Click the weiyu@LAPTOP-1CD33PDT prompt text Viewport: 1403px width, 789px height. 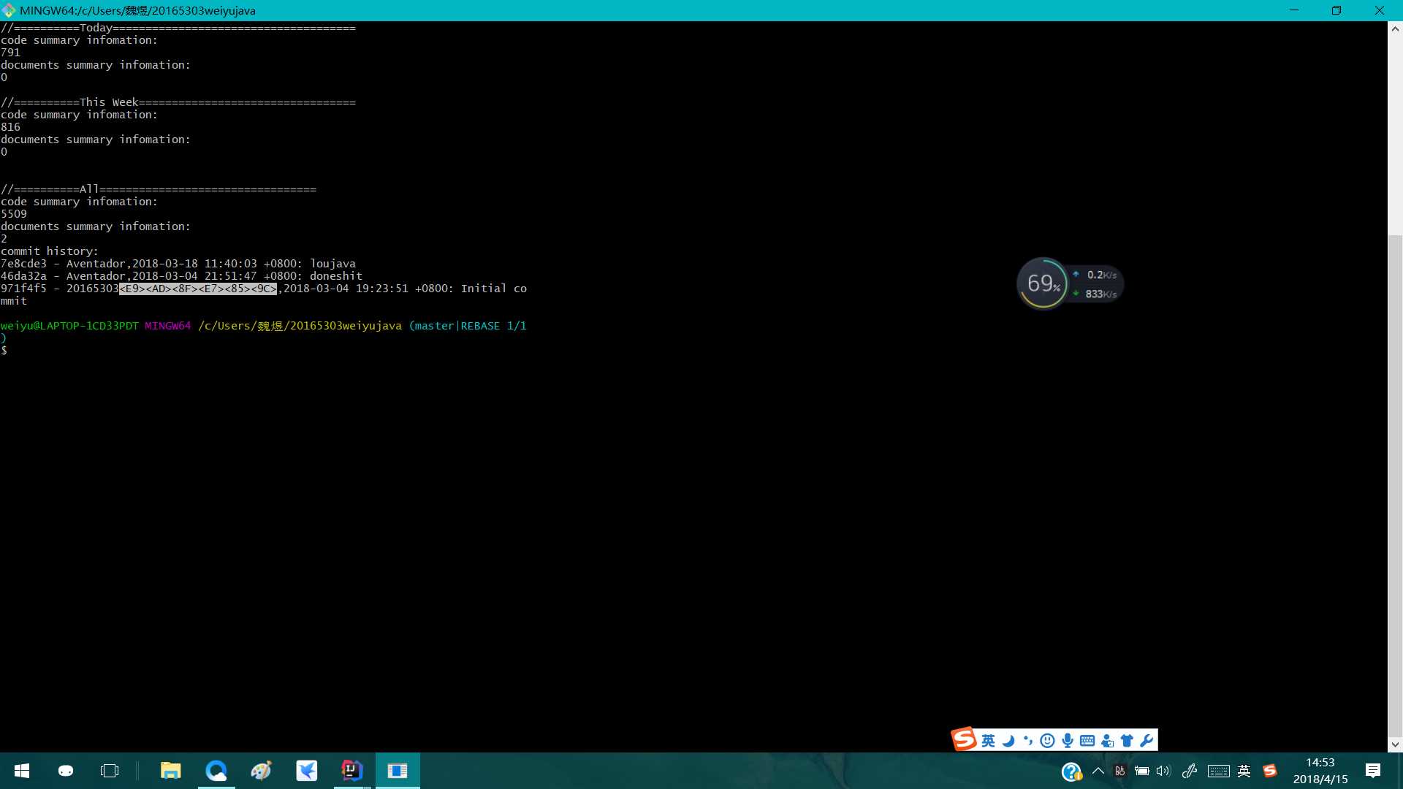(x=69, y=326)
